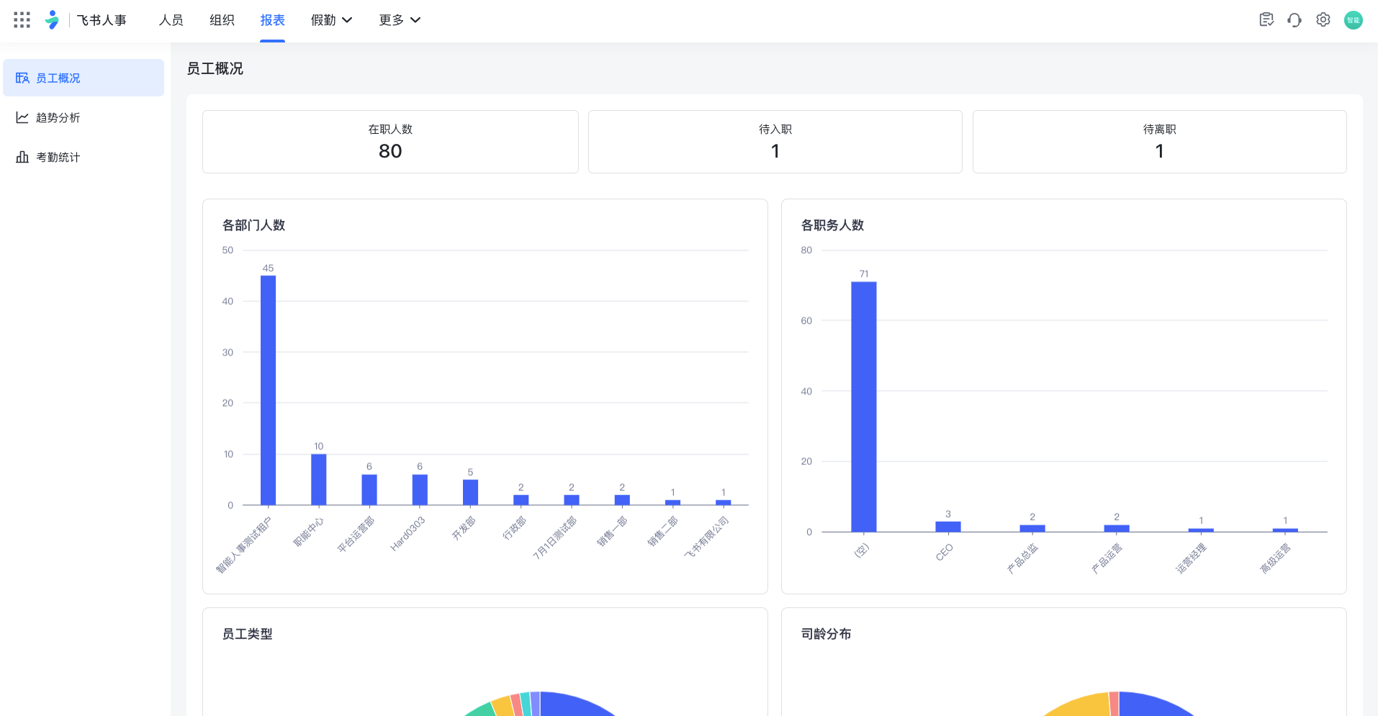Click the (空) bar with 71
1378x716 pixels.
coord(864,407)
